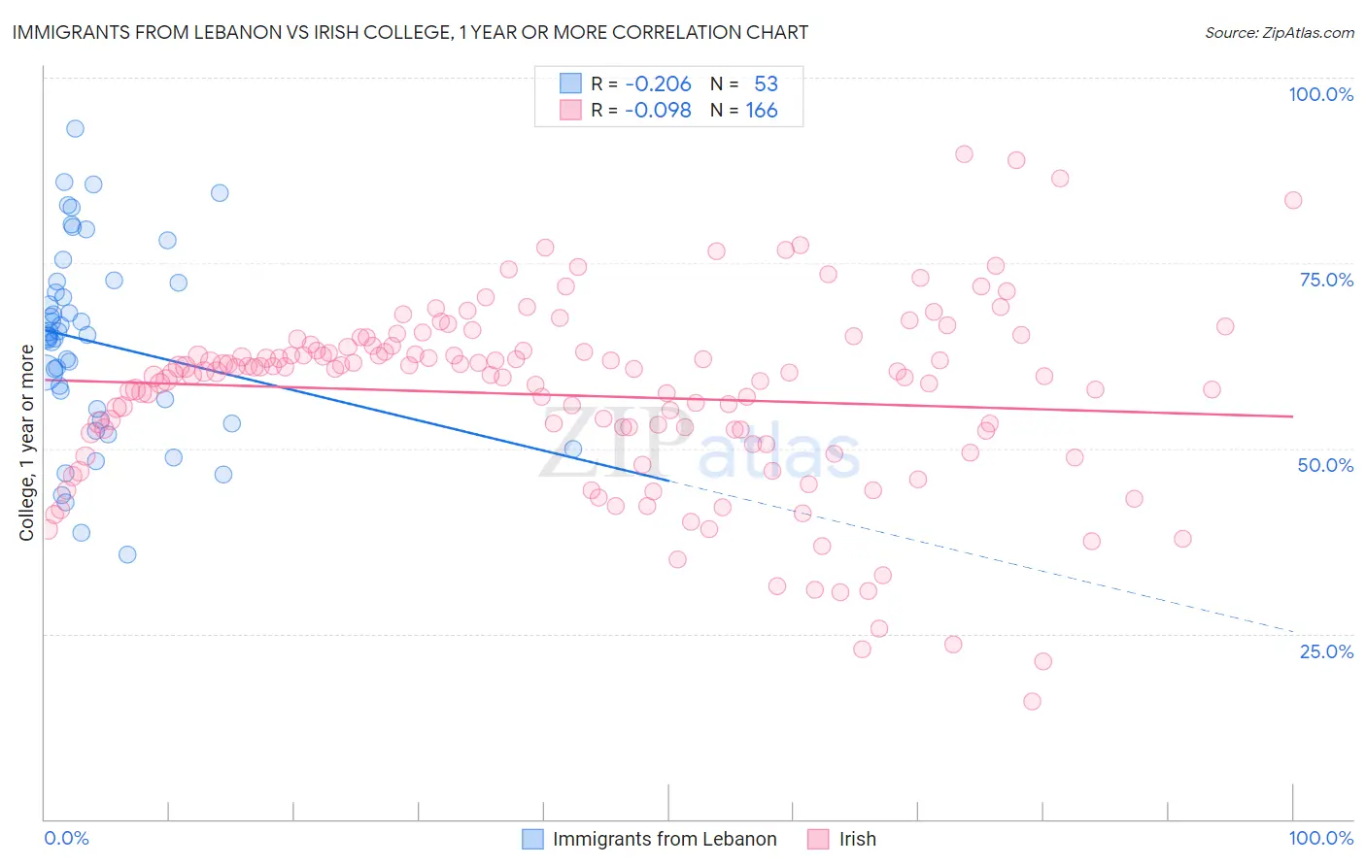Click the lowest pink data point near 16%
The width and height of the screenshot is (1366, 866).
tap(1032, 701)
